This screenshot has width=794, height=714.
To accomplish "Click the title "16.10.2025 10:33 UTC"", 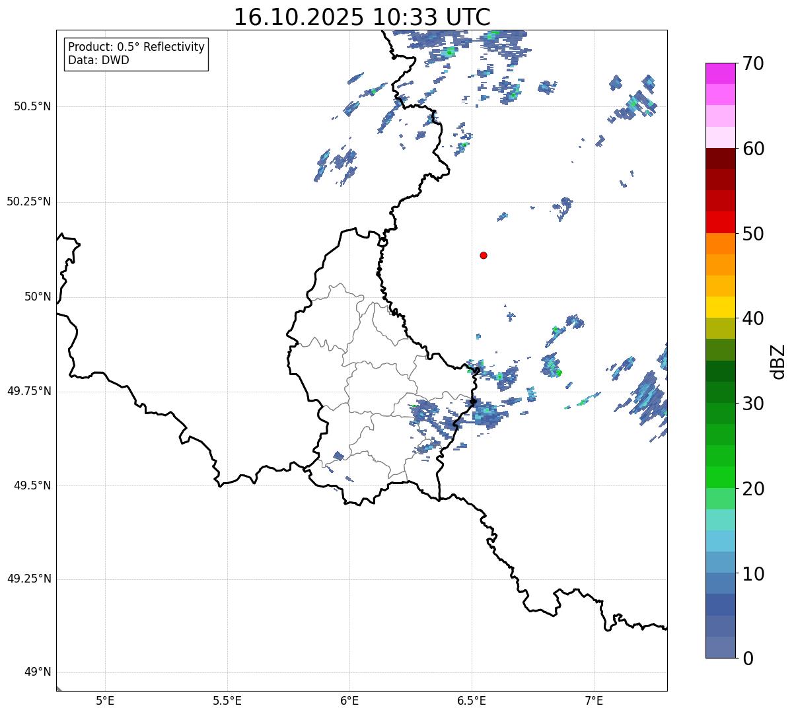I will (x=362, y=17).
